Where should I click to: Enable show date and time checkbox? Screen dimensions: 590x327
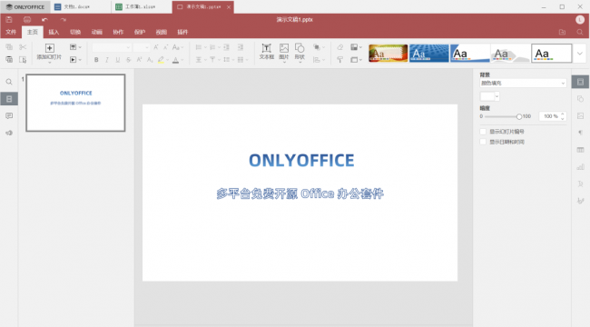[483, 142]
